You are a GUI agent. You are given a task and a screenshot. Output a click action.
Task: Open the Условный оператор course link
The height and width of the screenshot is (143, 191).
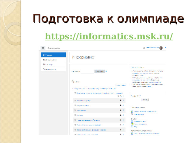point(84,101)
